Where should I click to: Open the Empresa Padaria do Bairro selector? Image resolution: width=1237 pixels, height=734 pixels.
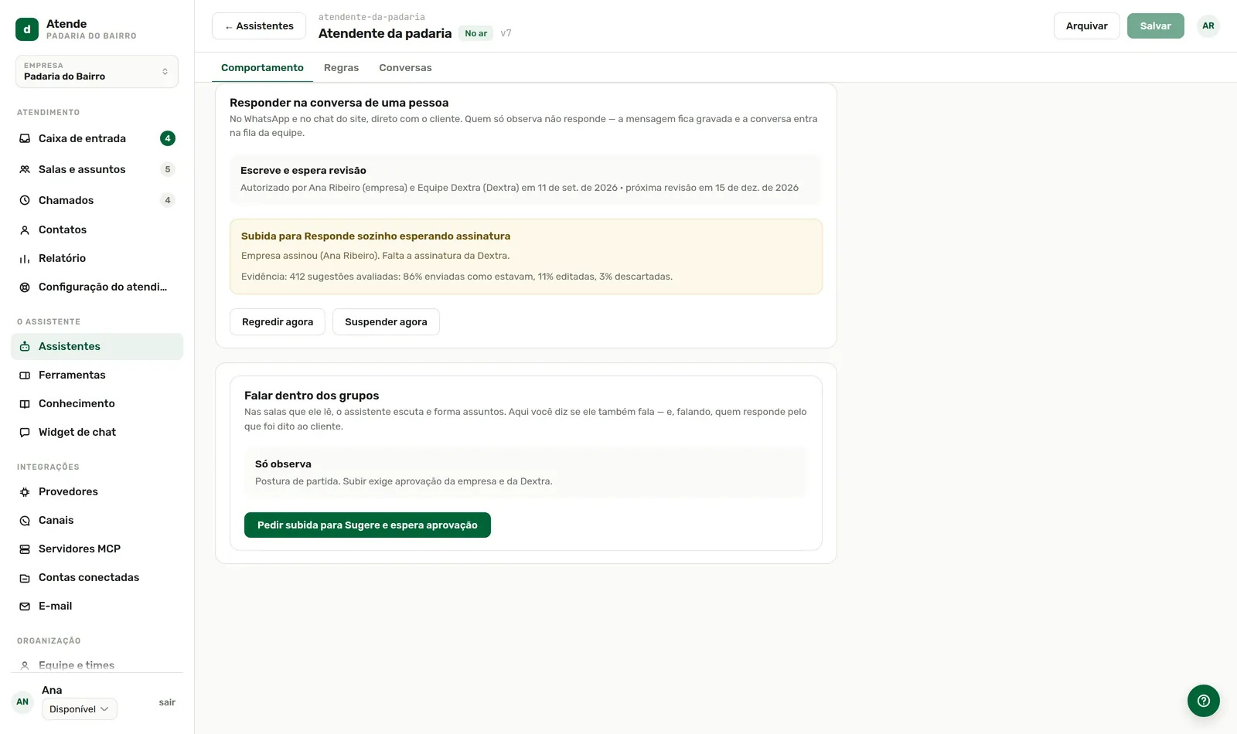tap(97, 71)
